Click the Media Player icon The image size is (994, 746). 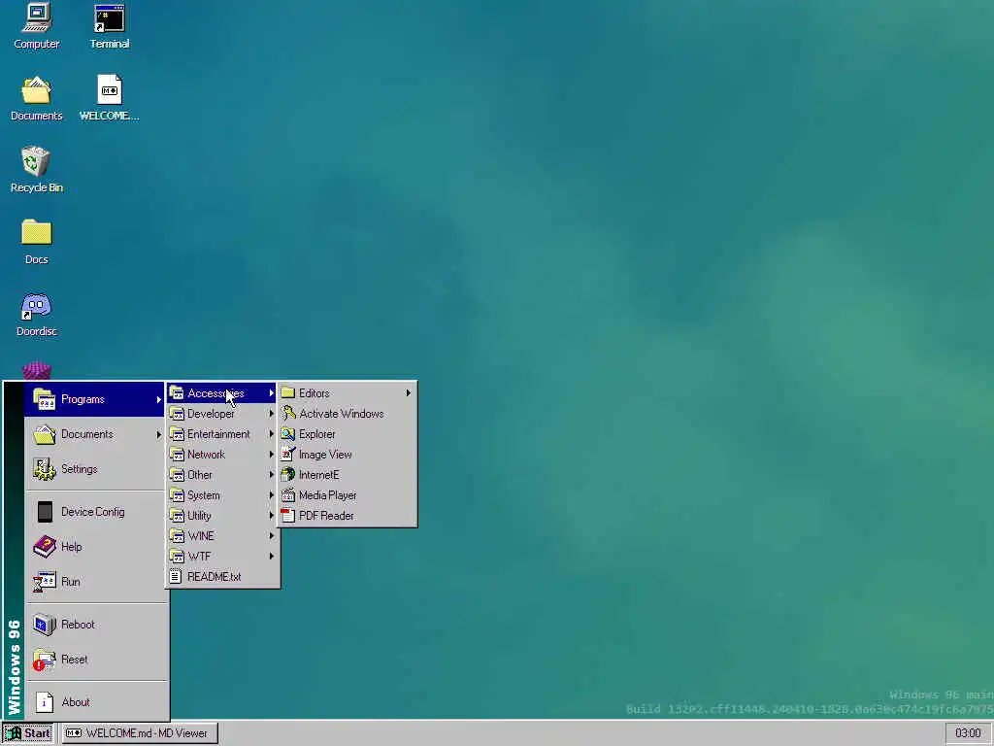[x=288, y=494]
